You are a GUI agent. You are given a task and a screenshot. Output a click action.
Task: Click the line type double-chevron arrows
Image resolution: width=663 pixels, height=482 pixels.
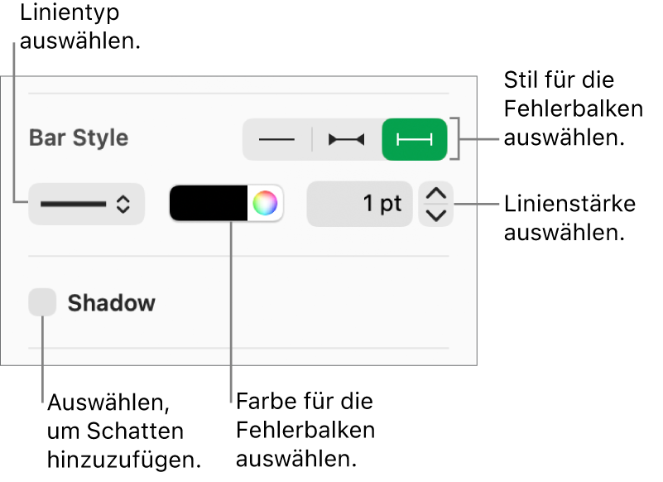tap(123, 205)
